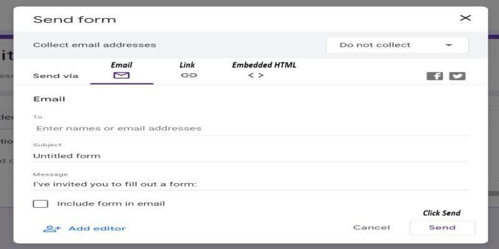Click the Message text field
The image size is (499, 249).
pos(249,184)
